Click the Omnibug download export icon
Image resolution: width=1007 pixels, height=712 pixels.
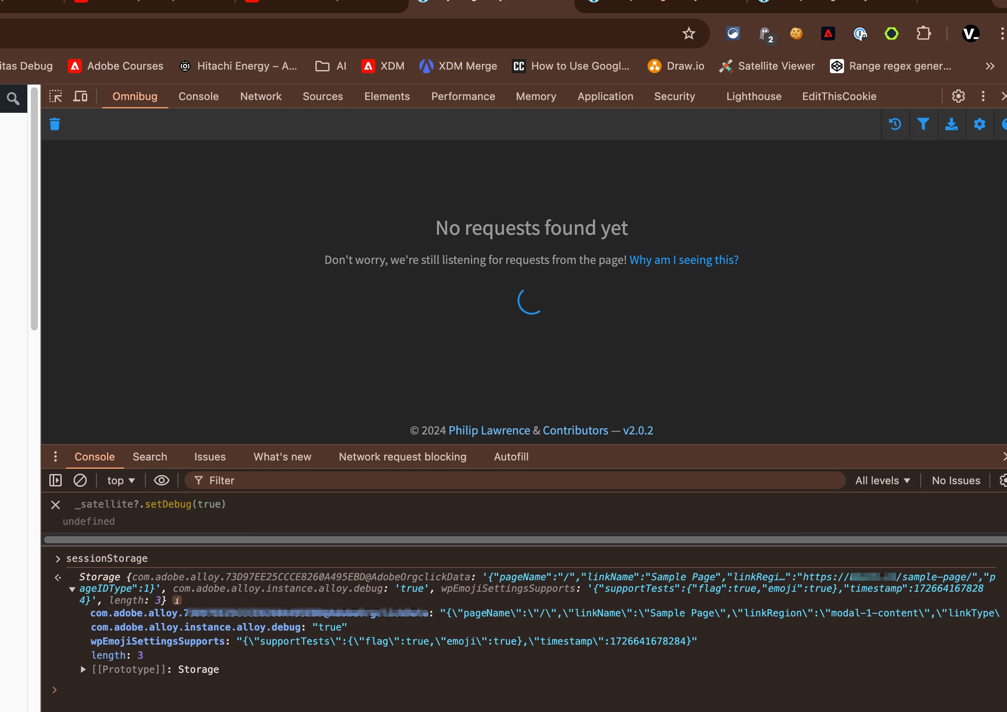tap(951, 124)
